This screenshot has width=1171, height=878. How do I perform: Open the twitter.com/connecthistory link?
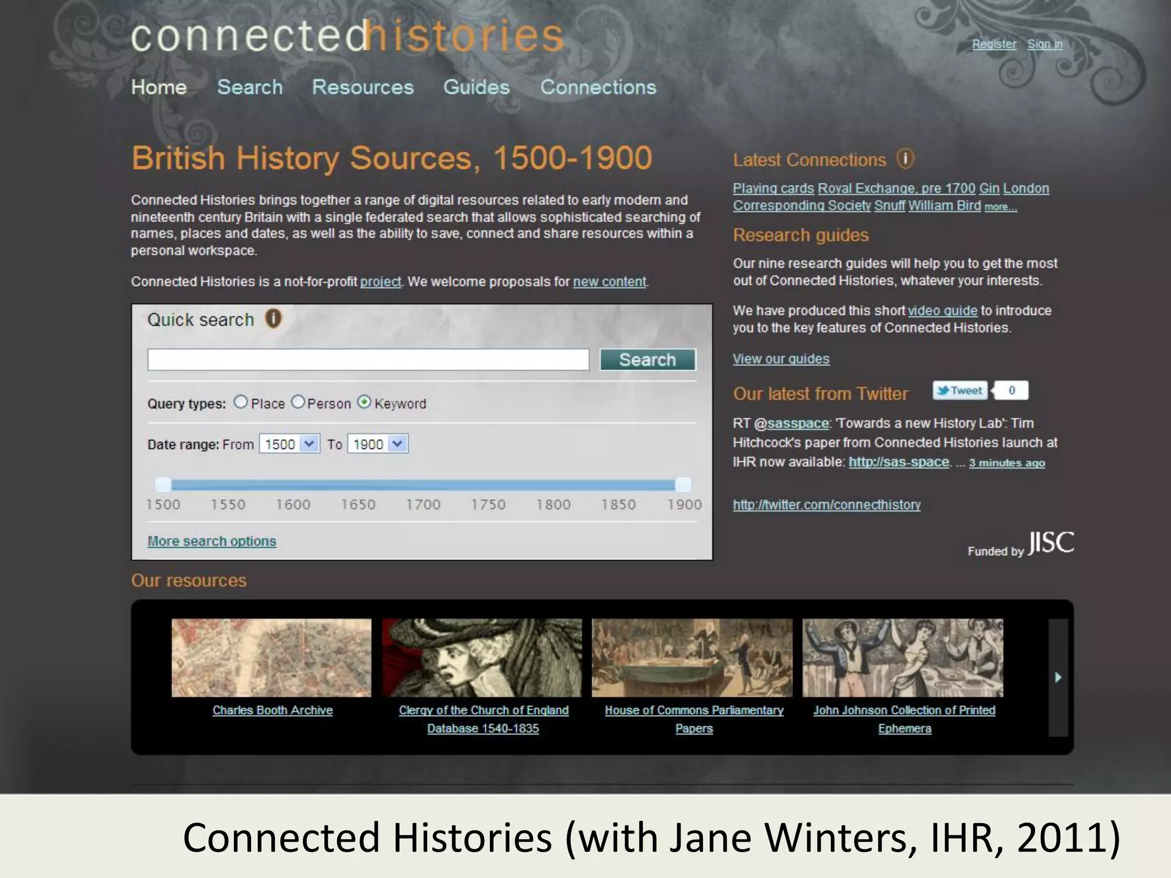pos(827,505)
